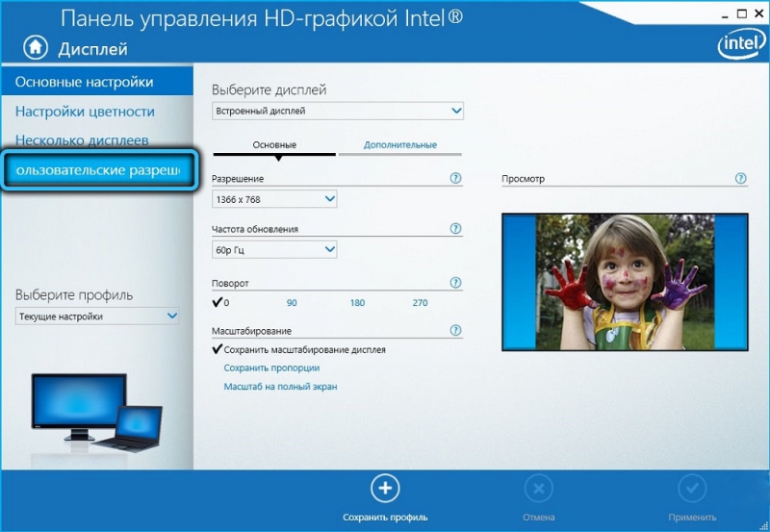Select rotation 270
The image size is (770, 532).
(420, 303)
